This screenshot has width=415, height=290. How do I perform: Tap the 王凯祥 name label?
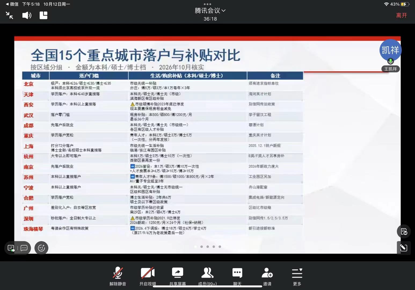(390, 69)
